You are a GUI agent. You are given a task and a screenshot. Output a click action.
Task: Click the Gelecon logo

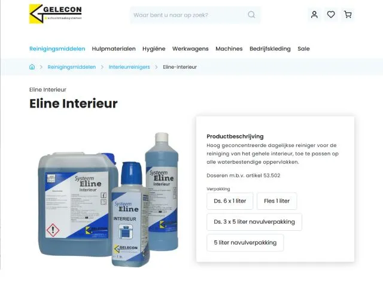pos(56,14)
